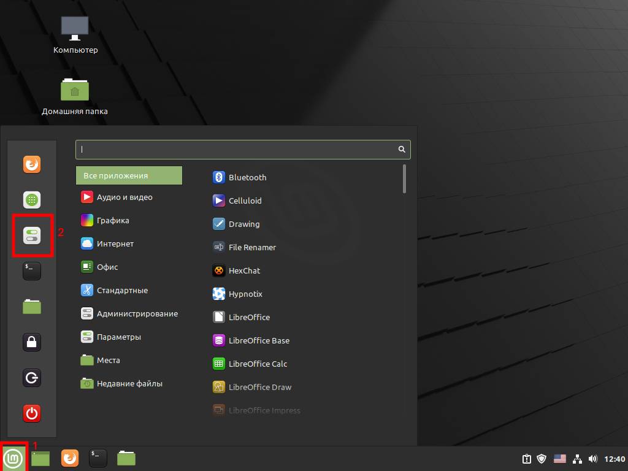Image resolution: width=628 pixels, height=471 pixels.
Task: Select the Все приложения category
Action: coord(129,175)
